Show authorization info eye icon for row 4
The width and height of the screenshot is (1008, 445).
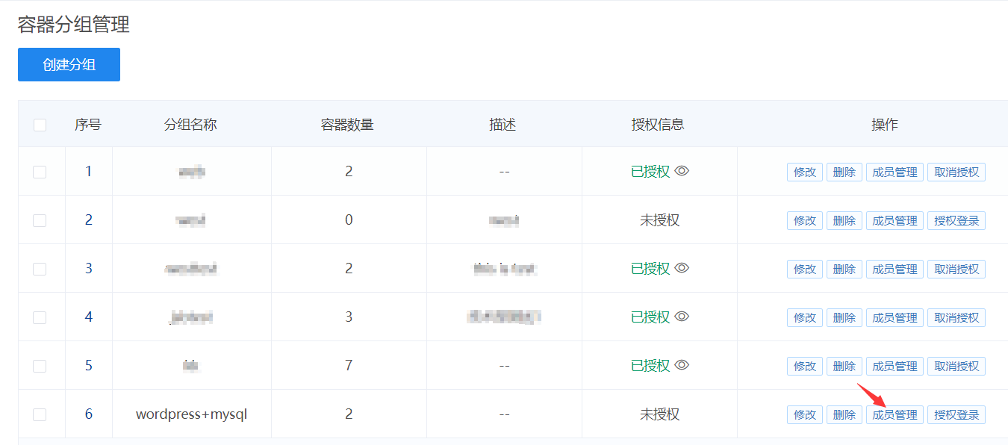(682, 317)
